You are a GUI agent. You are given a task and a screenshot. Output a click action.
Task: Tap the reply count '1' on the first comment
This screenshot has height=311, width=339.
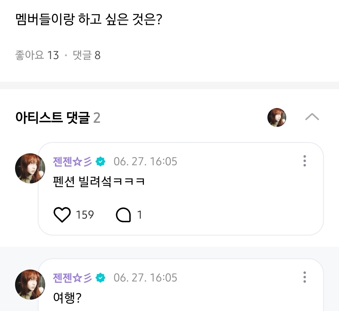pyautogui.click(x=140, y=215)
